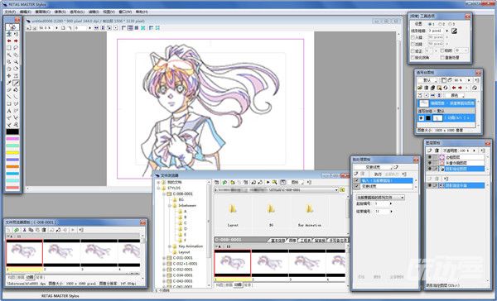Open the Layout folder in file browser
This screenshot has height=301, width=497.
pos(233,214)
